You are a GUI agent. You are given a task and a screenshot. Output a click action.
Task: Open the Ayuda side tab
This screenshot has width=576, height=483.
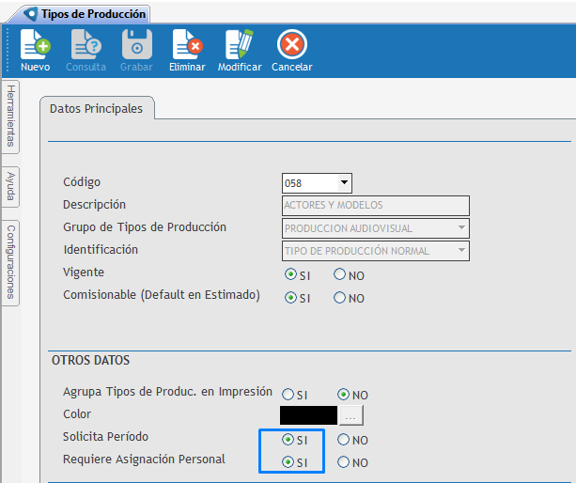11,187
